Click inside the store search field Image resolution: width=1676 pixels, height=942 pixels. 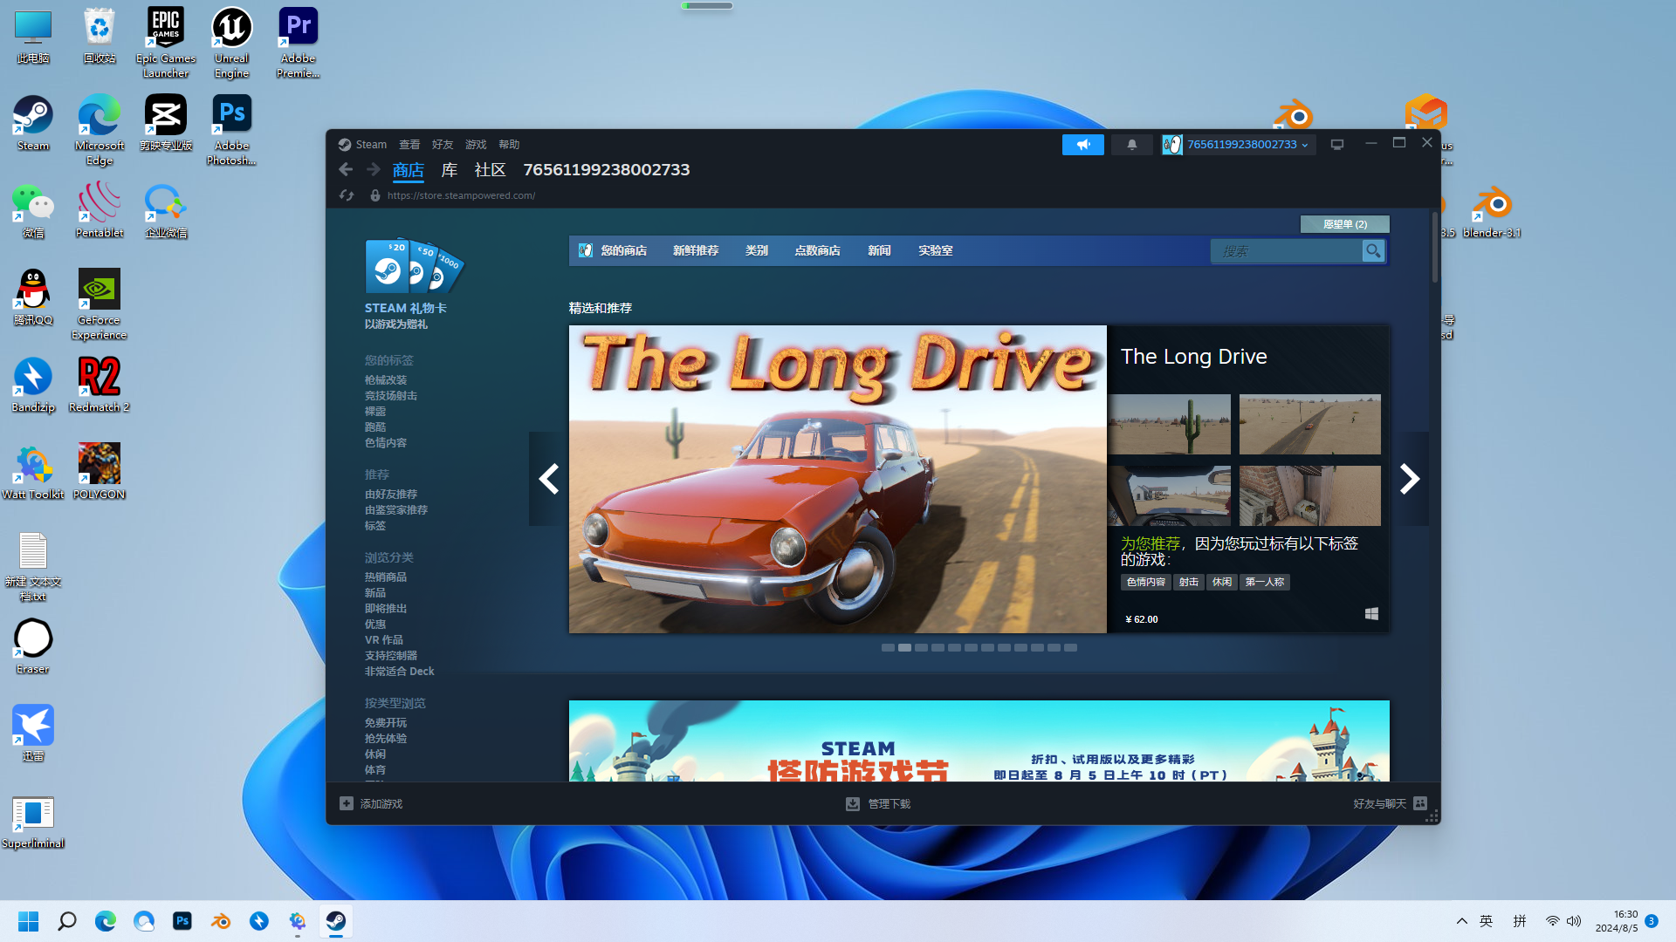click(1287, 251)
